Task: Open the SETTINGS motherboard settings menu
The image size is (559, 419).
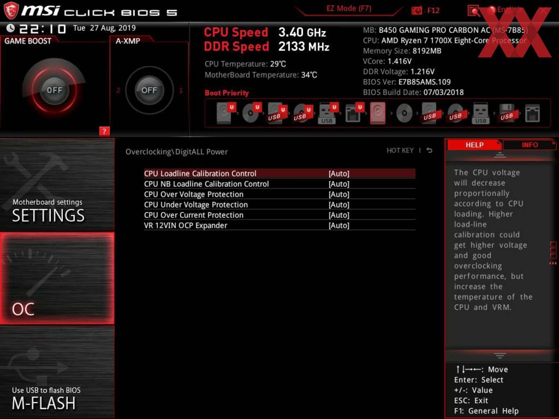Action: tap(57, 185)
